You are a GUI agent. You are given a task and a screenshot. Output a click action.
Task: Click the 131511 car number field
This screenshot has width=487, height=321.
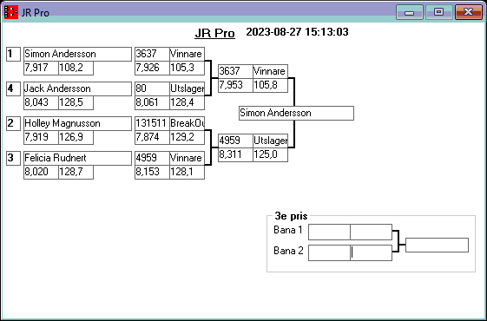(x=152, y=123)
